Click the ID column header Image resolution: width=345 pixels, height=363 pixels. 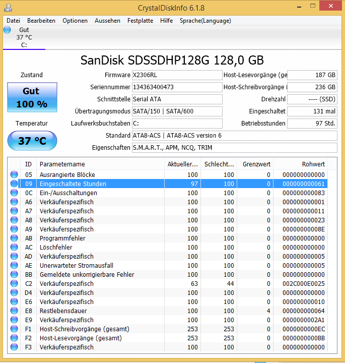click(x=28, y=164)
